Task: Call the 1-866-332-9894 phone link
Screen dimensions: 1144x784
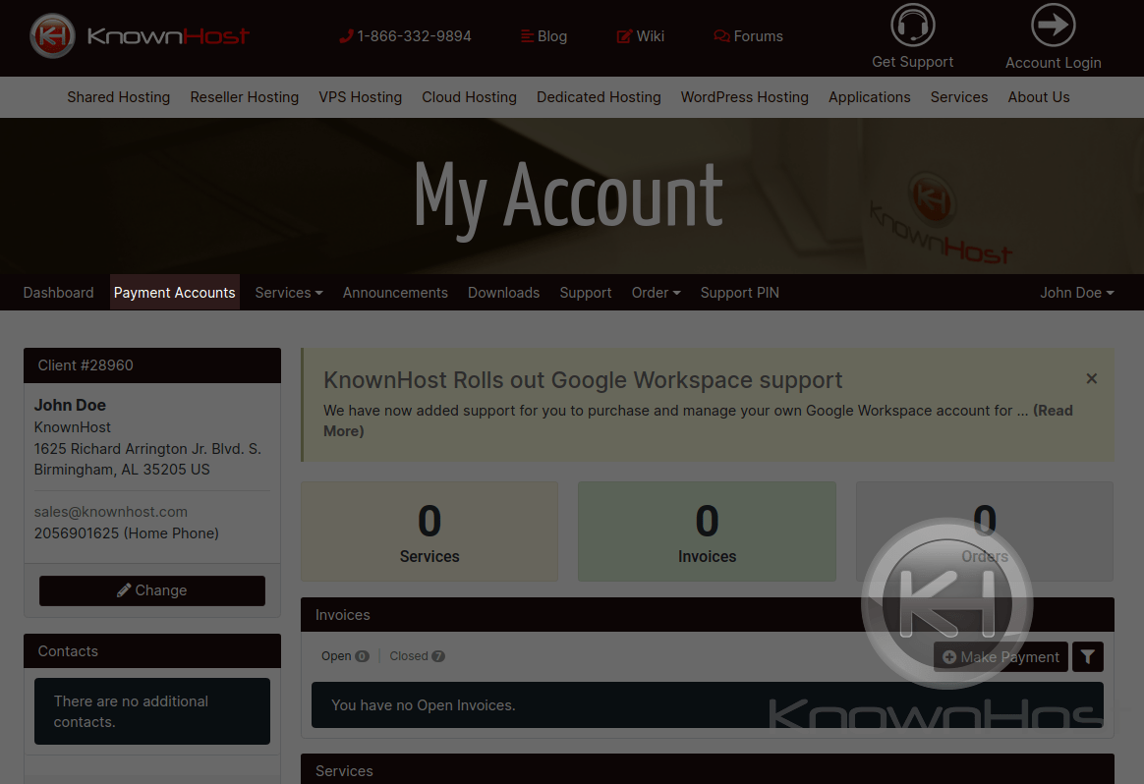Action: click(x=405, y=36)
